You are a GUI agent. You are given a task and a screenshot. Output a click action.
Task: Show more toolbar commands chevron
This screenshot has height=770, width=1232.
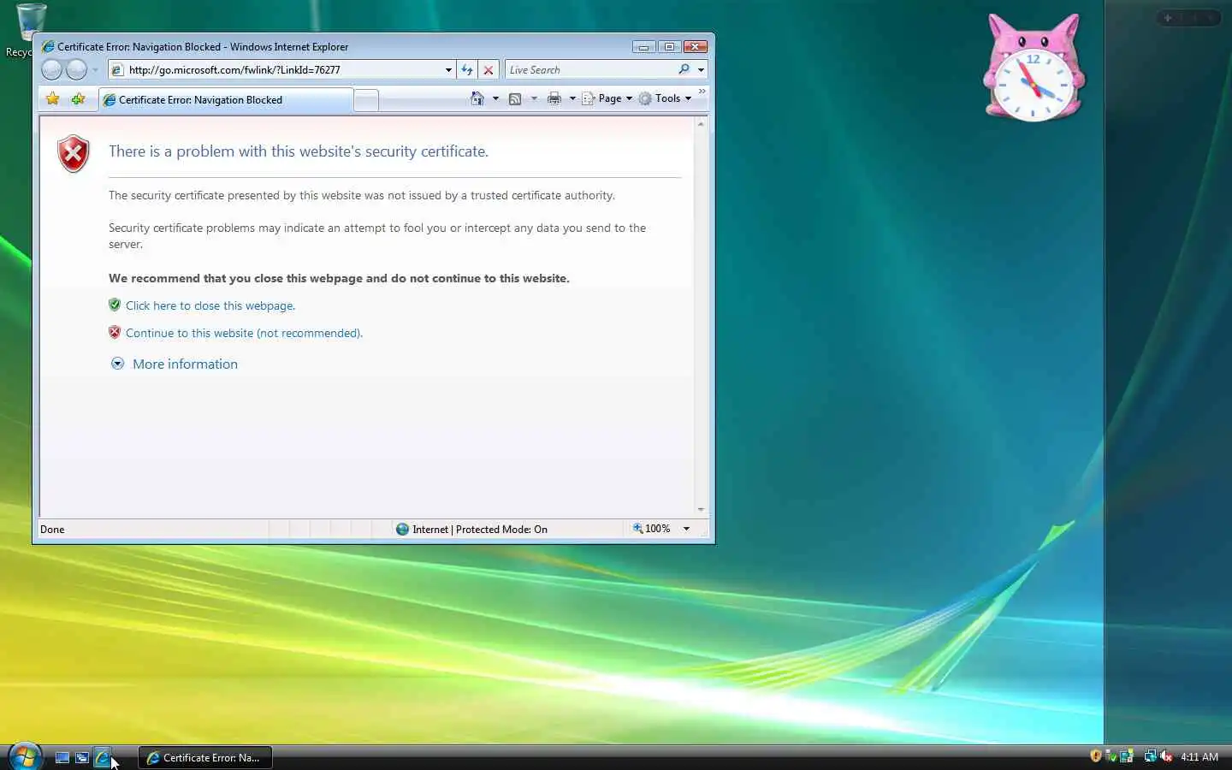pyautogui.click(x=702, y=91)
